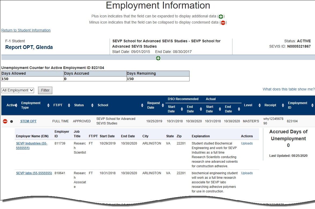Click the school End Date: 08/30/2017 text
The image size is (315, 209).
click(x=173, y=52)
